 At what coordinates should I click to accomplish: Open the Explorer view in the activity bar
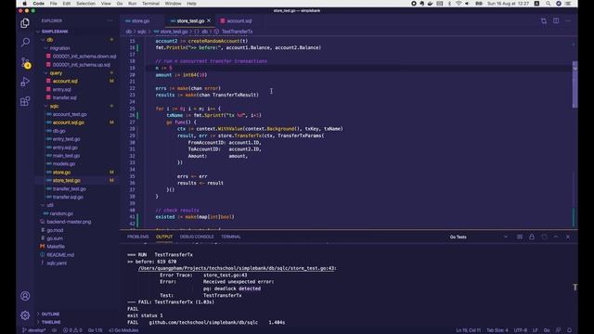(25, 23)
